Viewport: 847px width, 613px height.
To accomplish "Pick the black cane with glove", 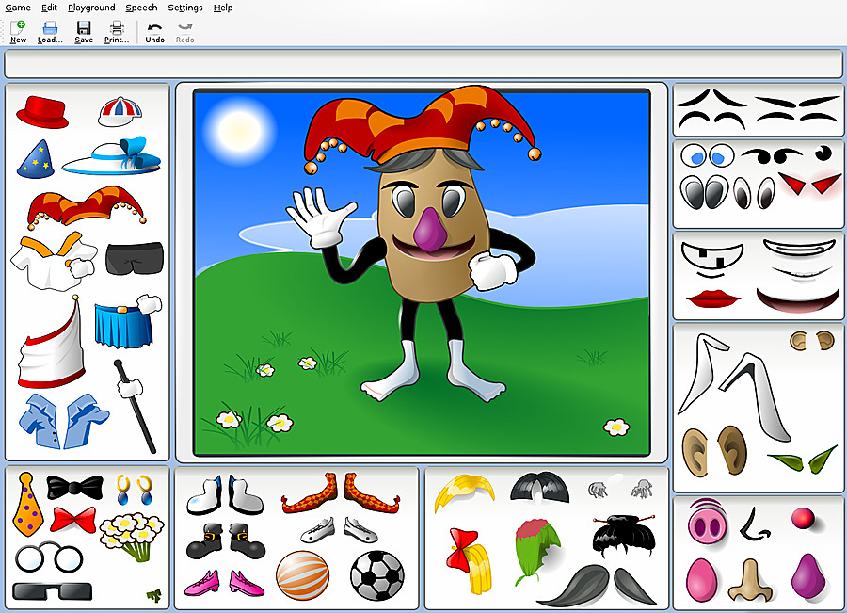I will [135, 406].
